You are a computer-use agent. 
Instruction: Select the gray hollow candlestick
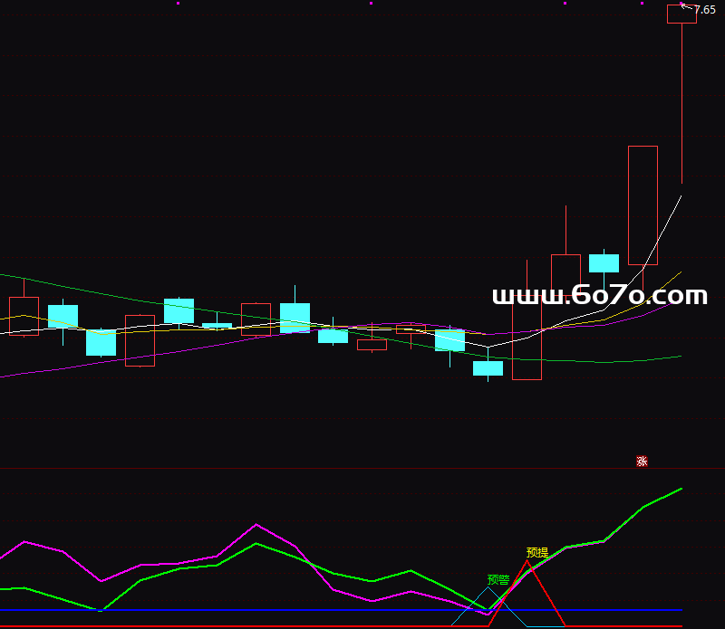coord(527,339)
